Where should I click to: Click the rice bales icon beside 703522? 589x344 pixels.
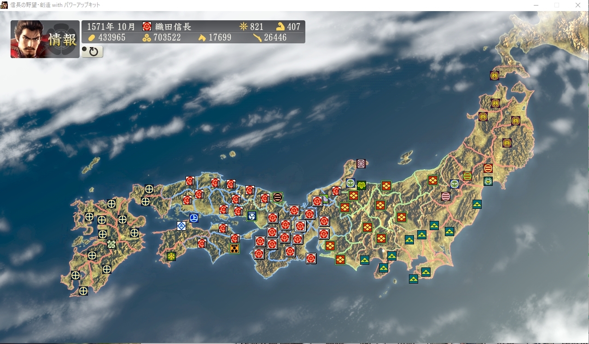point(146,37)
